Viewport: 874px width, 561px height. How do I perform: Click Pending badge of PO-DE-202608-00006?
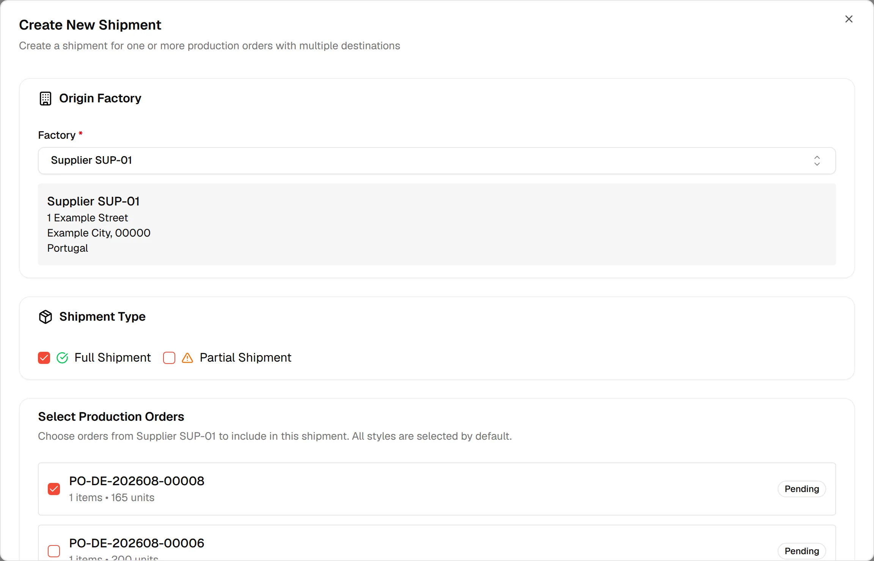tap(802, 551)
